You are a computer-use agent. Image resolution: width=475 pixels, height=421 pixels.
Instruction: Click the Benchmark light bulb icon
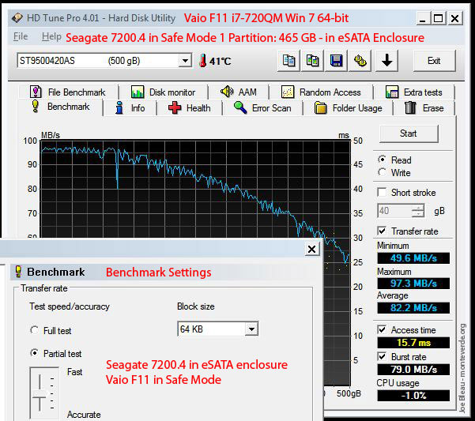[36, 106]
